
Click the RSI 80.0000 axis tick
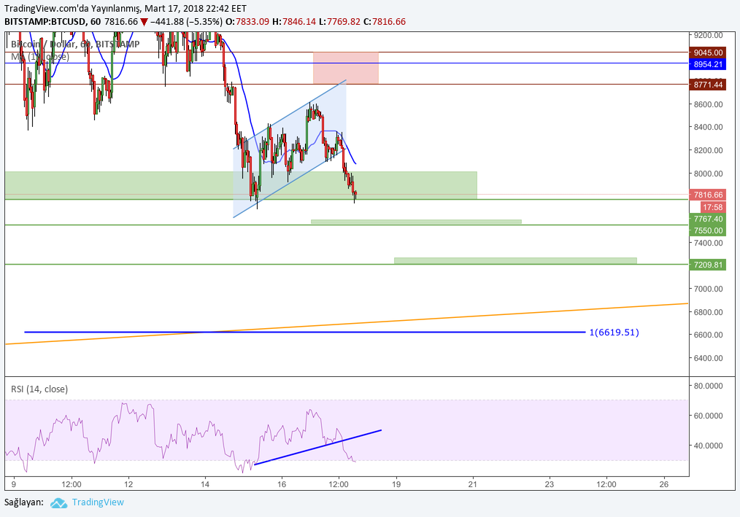click(x=708, y=386)
